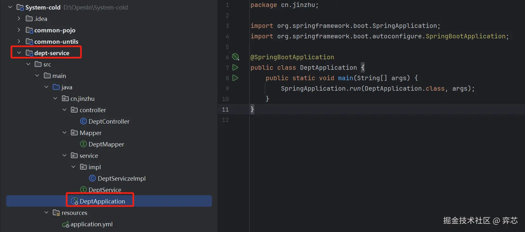The height and width of the screenshot is (232, 525).
Task: Expand the common-pojo module
Action: [x=19, y=30]
